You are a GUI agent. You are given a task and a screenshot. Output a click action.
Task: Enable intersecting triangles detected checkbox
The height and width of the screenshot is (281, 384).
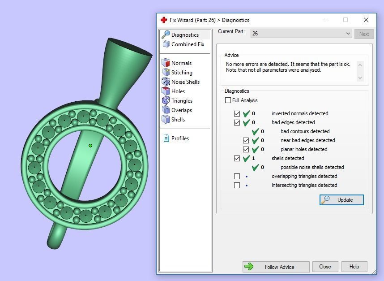tap(237, 185)
